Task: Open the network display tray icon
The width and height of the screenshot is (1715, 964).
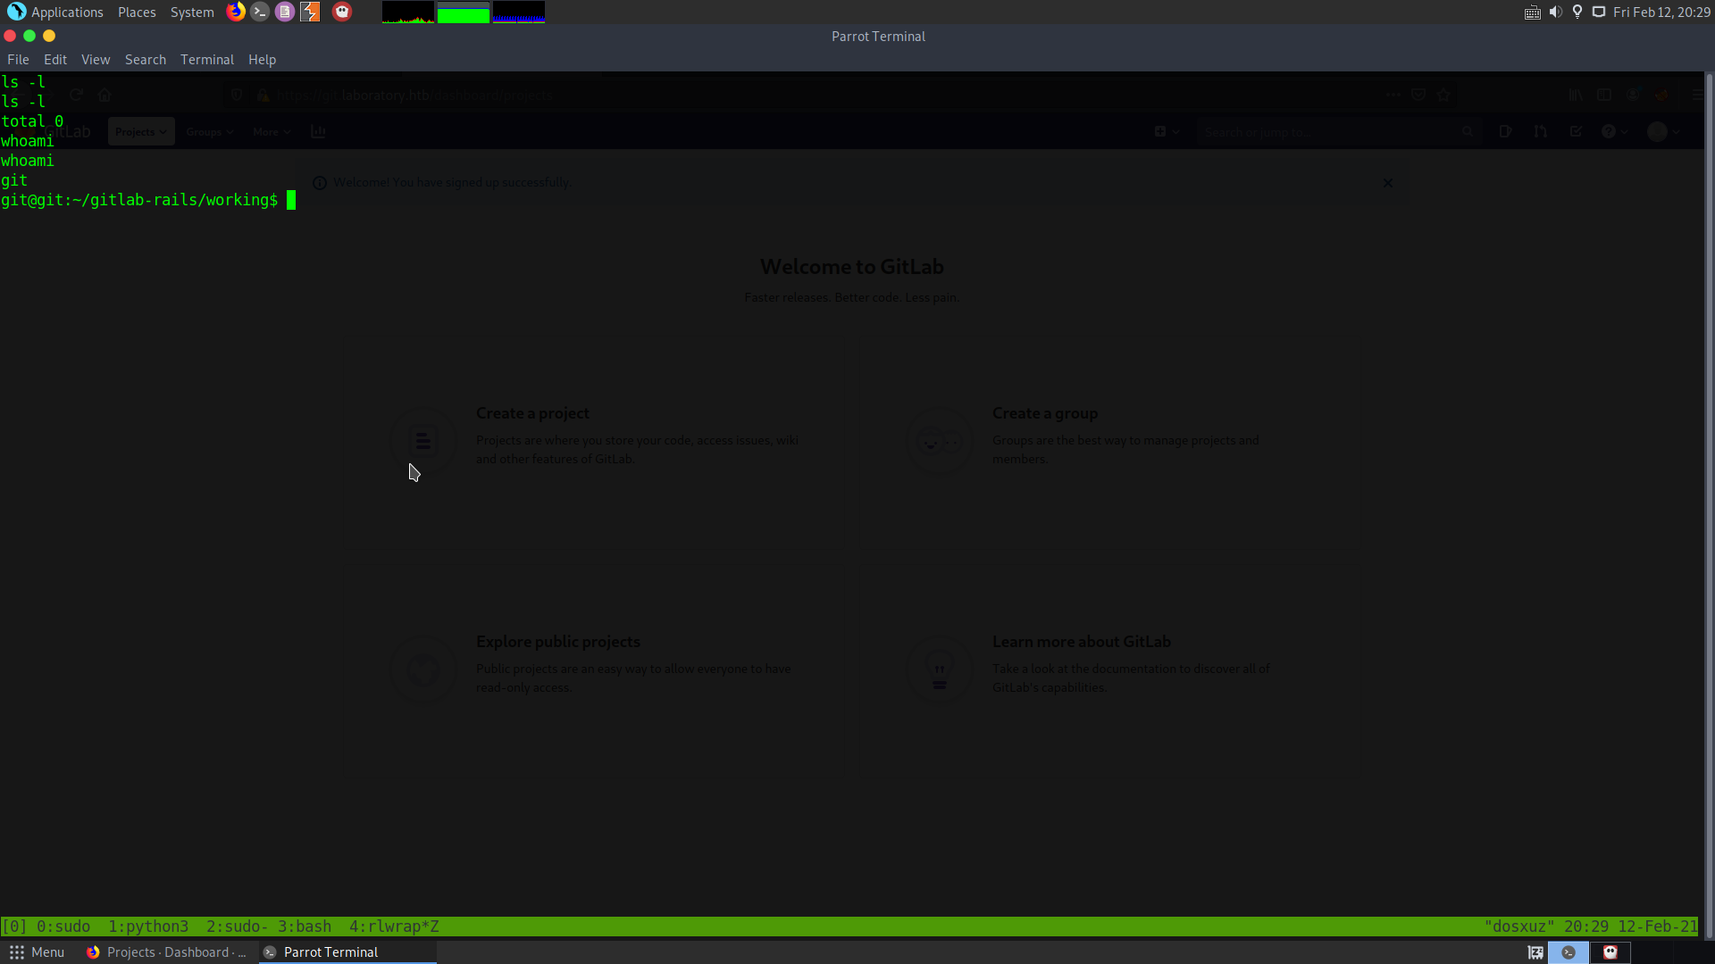Action: coord(1599,12)
